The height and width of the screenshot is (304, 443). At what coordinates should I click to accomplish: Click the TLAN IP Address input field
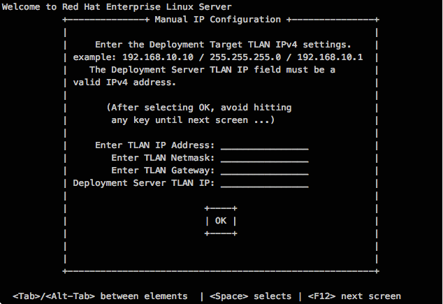pyautogui.click(x=264, y=145)
